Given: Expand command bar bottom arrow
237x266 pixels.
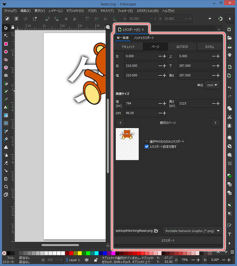Looking at the screenshot, I should (x=229, y=243).
